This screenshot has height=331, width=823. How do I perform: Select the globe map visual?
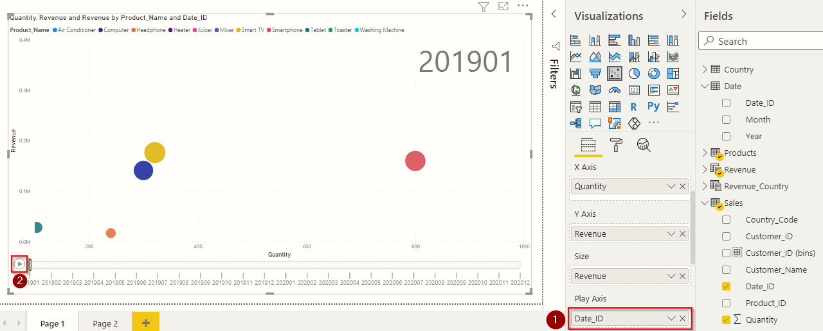(576, 90)
